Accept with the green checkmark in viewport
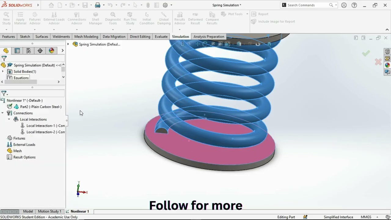 pyautogui.click(x=366, y=53)
